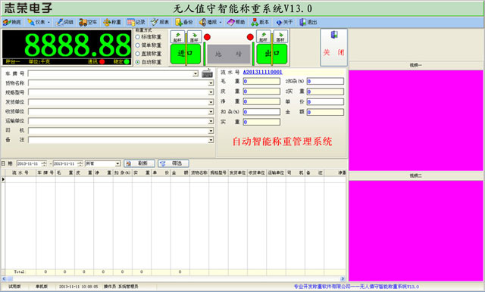This screenshot has width=485, height=292.
Task: Click the 空车 truck toolbar icon
Action: (88, 22)
